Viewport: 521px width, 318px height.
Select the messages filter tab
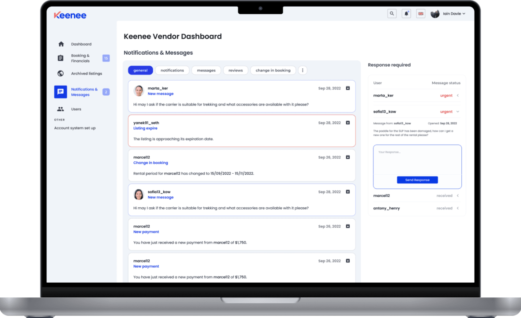[x=206, y=71]
